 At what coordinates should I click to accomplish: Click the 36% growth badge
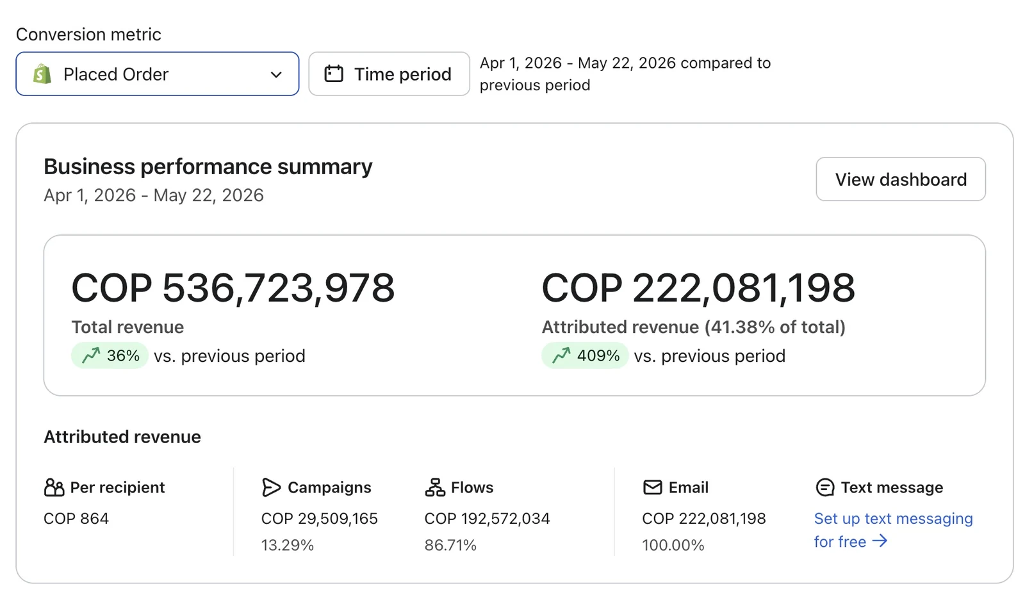tap(110, 355)
